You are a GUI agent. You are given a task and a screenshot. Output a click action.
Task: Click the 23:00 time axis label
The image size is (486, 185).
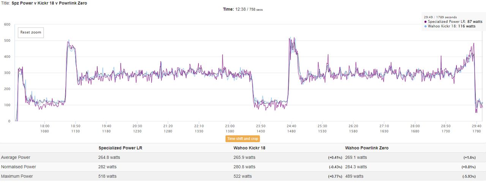(x=230, y=126)
